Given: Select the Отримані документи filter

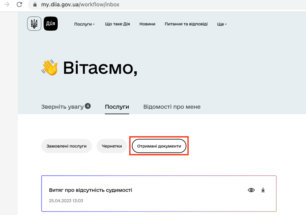Looking at the screenshot, I should pyautogui.click(x=159, y=146).
